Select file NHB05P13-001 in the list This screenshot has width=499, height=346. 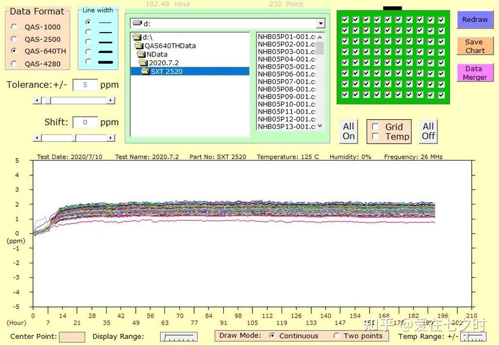click(x=286, y=127)
